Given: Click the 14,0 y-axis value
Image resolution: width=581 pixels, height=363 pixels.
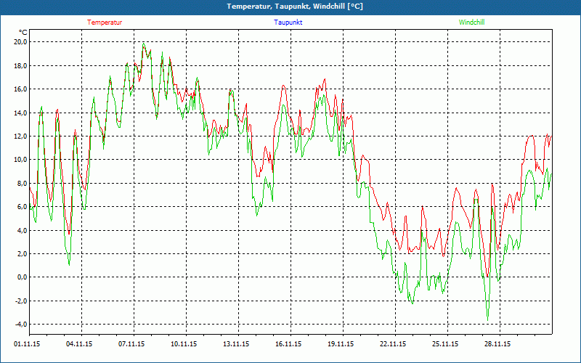Looking at the screenshot, I should coord(20,113).
